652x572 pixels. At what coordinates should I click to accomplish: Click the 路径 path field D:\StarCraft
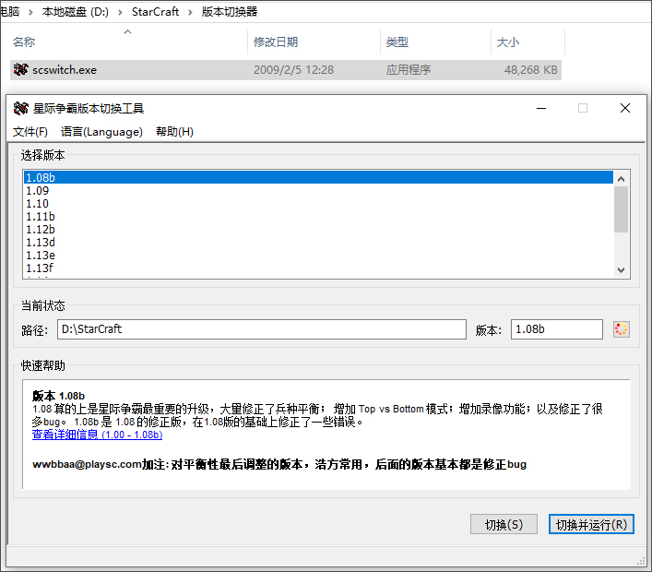pos(262,329)
